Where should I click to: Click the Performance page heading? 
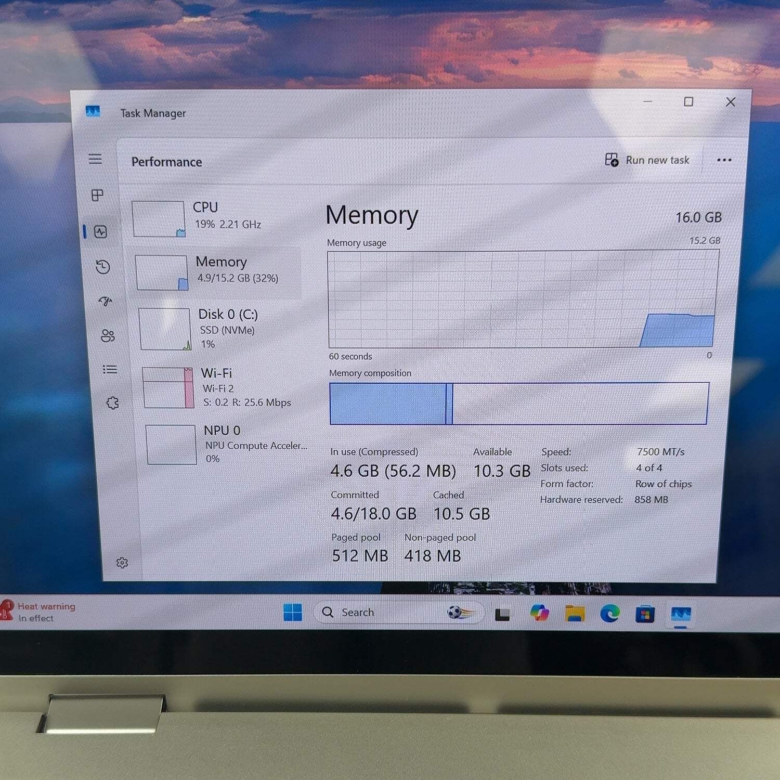[x=166, y=162]
